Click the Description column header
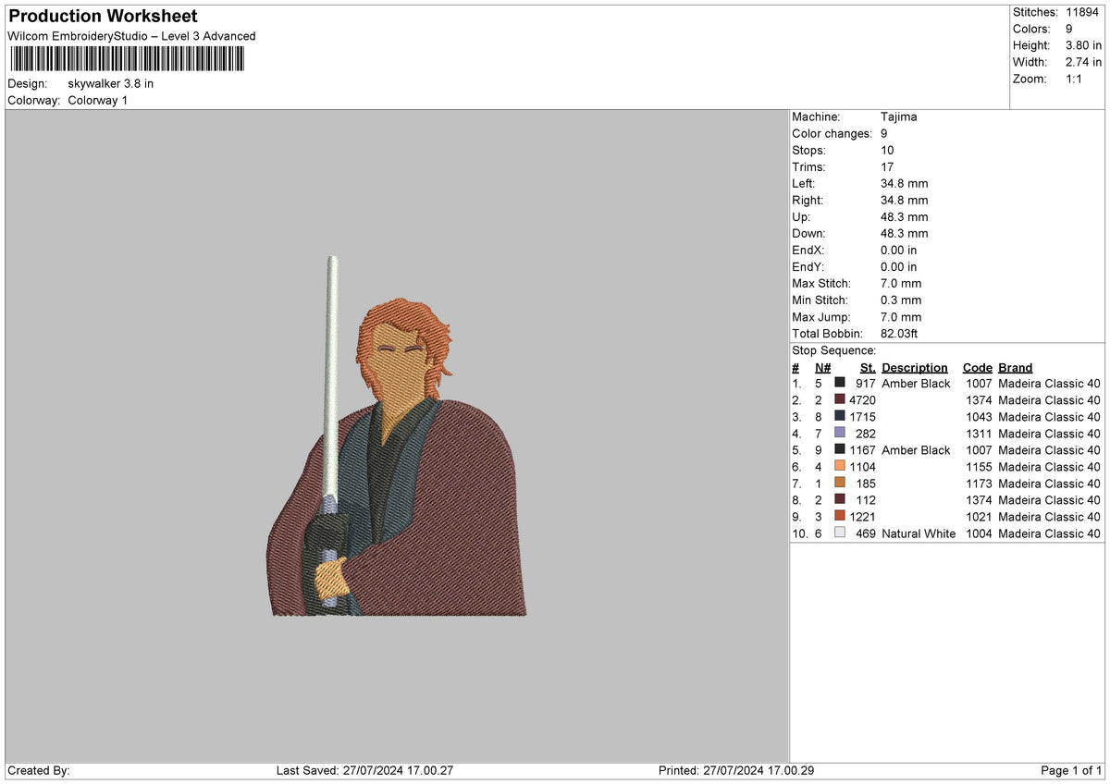The image size is (1110, 784). click(x=915, y=367)
